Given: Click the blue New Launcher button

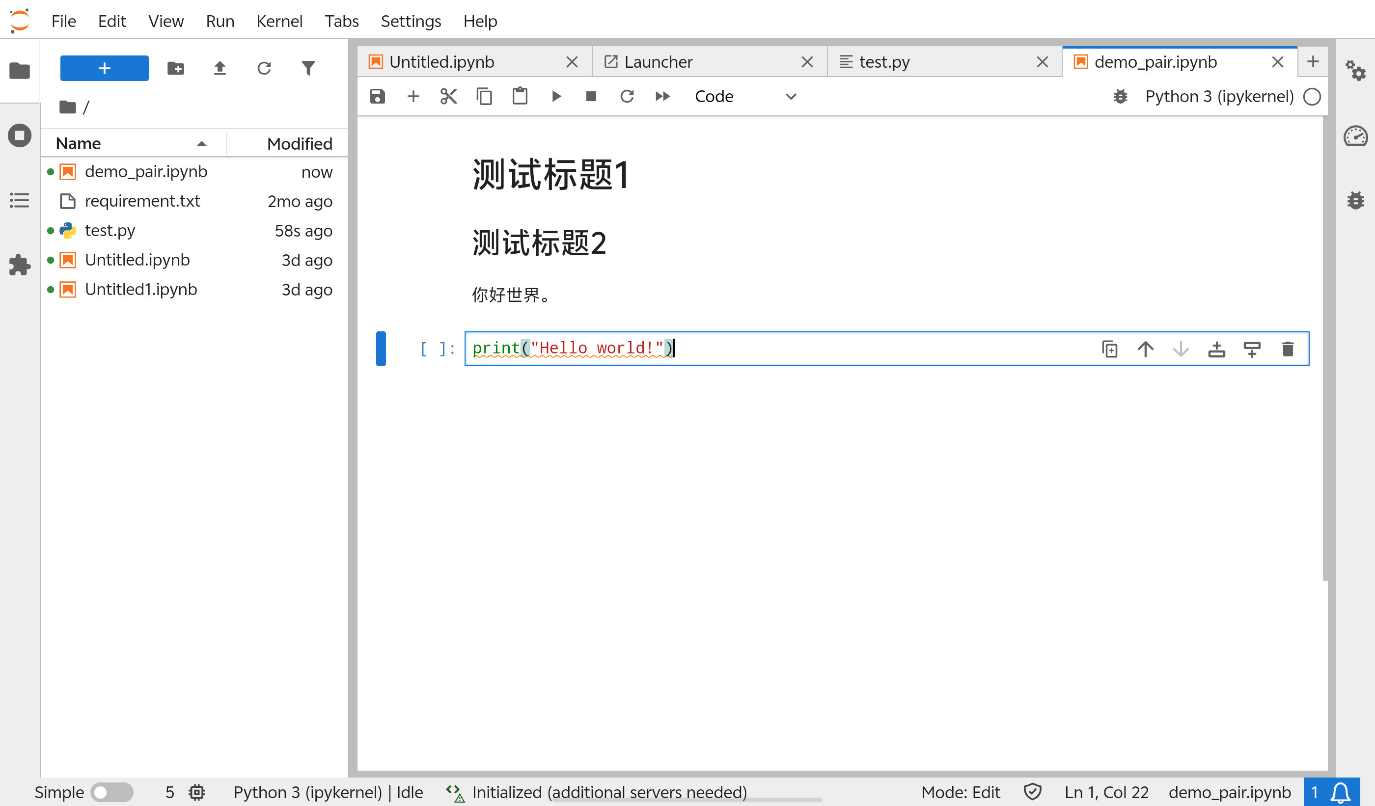Looking at the screenshot, I should tap(104, 68).
